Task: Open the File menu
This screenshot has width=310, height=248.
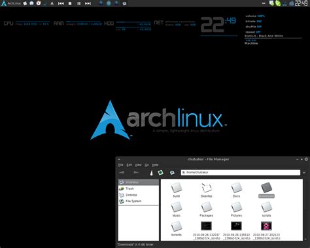Action: tap(121, 165)
